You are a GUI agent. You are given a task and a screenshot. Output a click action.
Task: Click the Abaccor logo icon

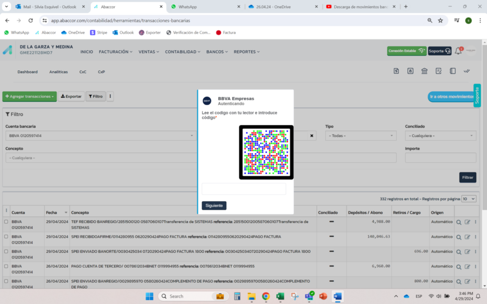pos(7,50)
